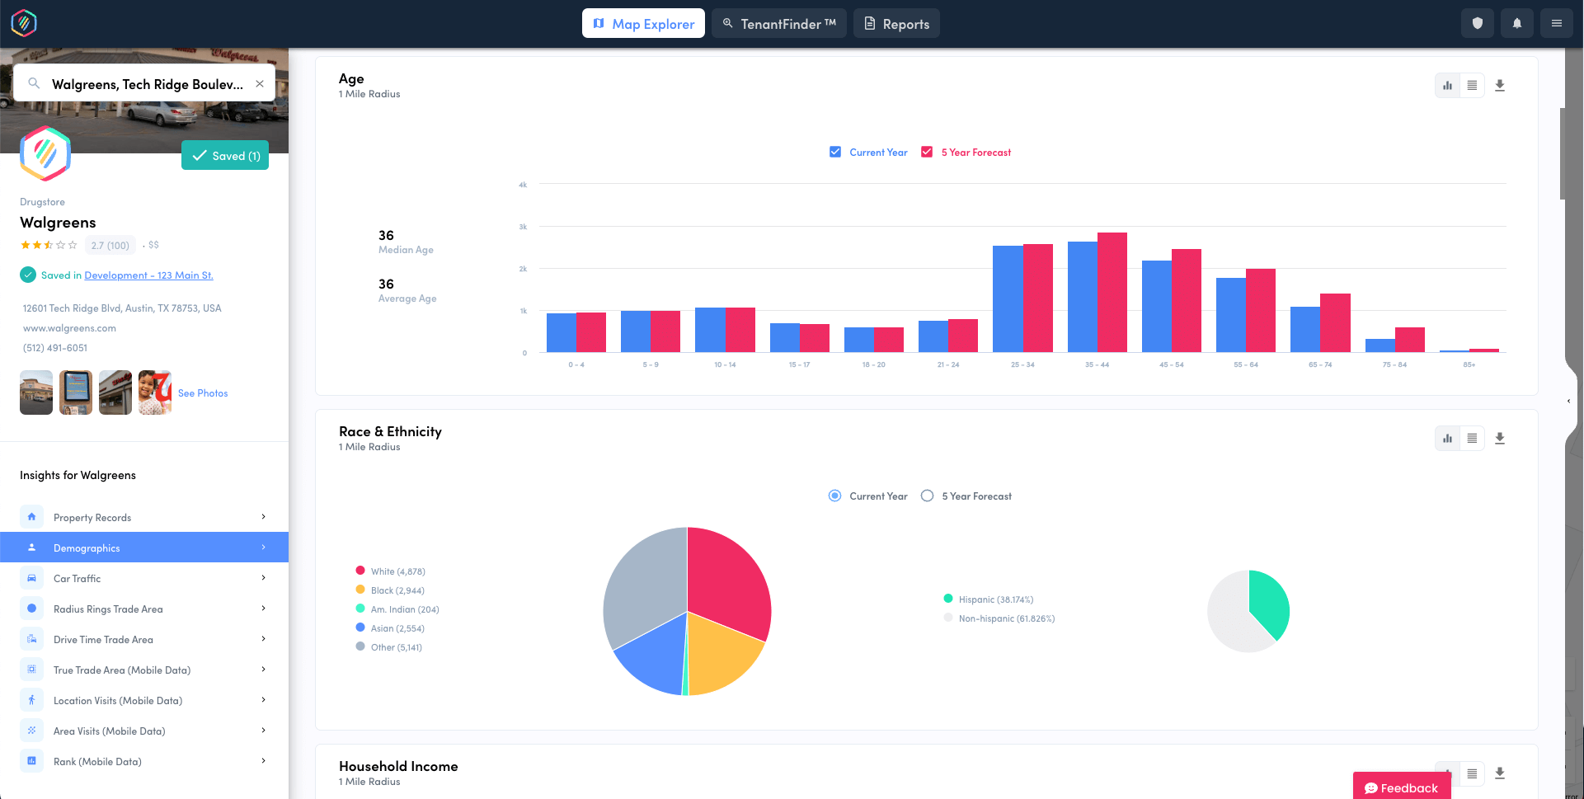Disable the 5 Year Forecast checkbox
The image size is (1584, 799).
click(927, 152)
